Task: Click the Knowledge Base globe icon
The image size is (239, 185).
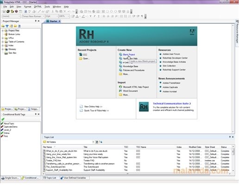Action: coord(120,66)
